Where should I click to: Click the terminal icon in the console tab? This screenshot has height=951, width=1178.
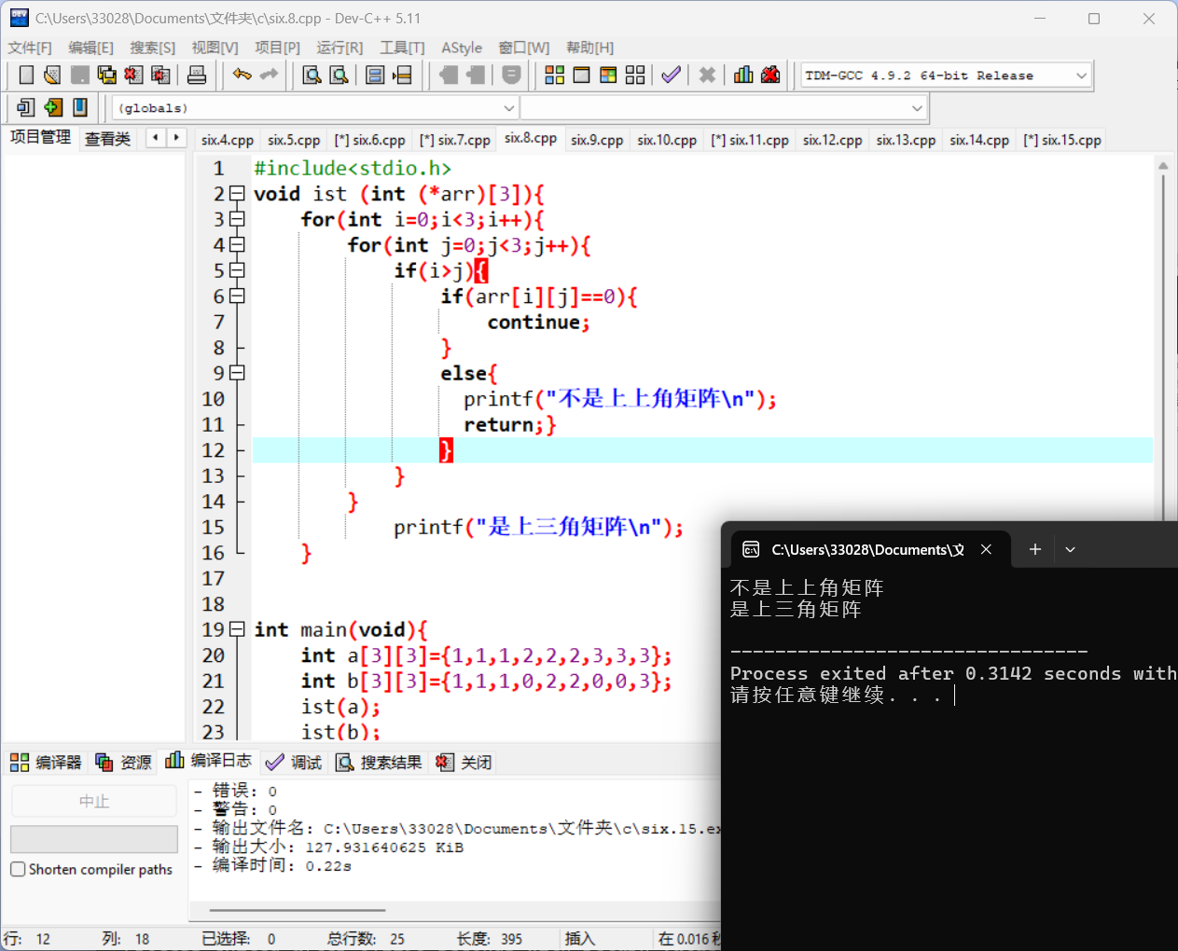(x=751, y=550)
